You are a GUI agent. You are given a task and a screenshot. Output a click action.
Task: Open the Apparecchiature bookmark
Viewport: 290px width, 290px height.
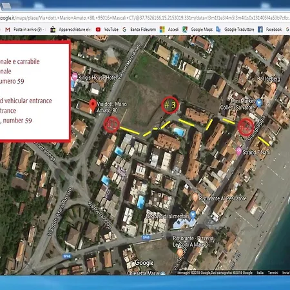pyautogui.click(x=71, y=30)
